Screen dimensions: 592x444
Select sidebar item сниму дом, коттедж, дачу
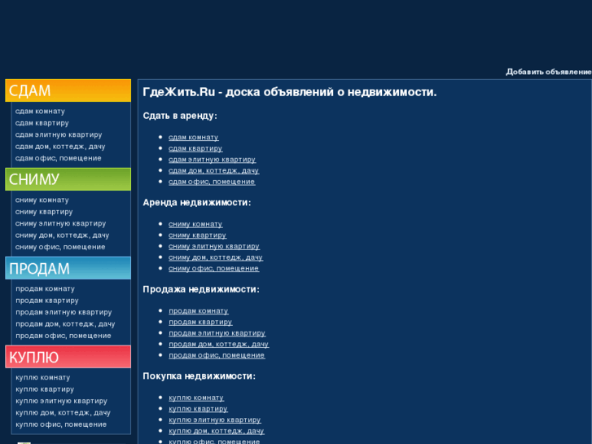(x=62, y=235)
